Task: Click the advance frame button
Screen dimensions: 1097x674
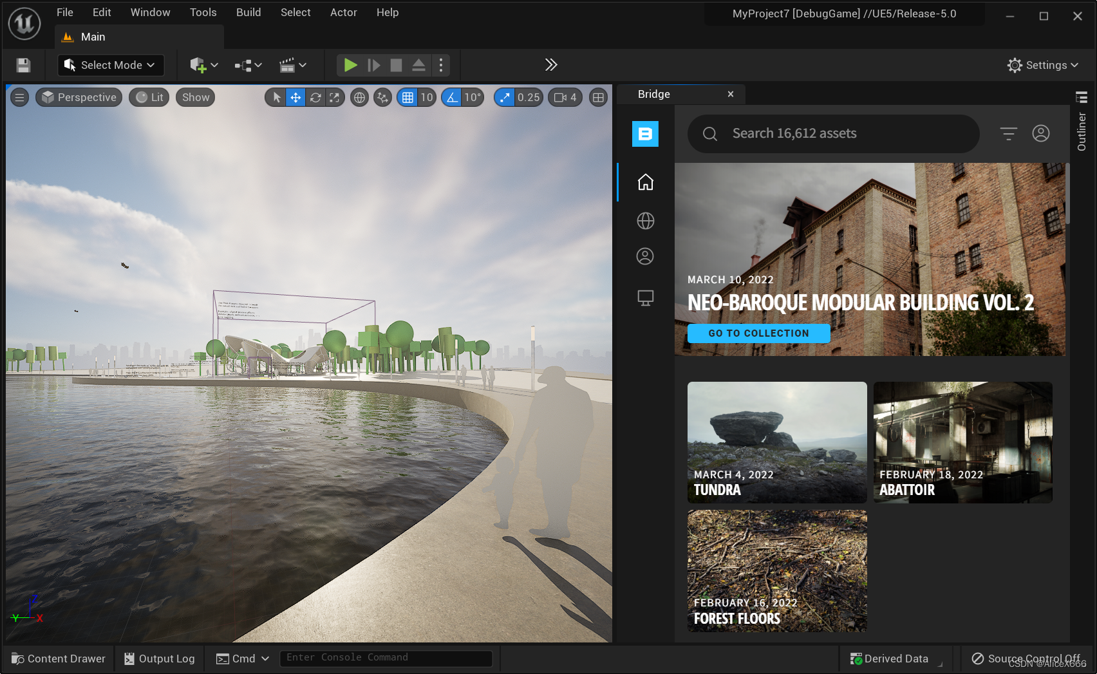Action: pyautogui.click(x=373, y=65)
